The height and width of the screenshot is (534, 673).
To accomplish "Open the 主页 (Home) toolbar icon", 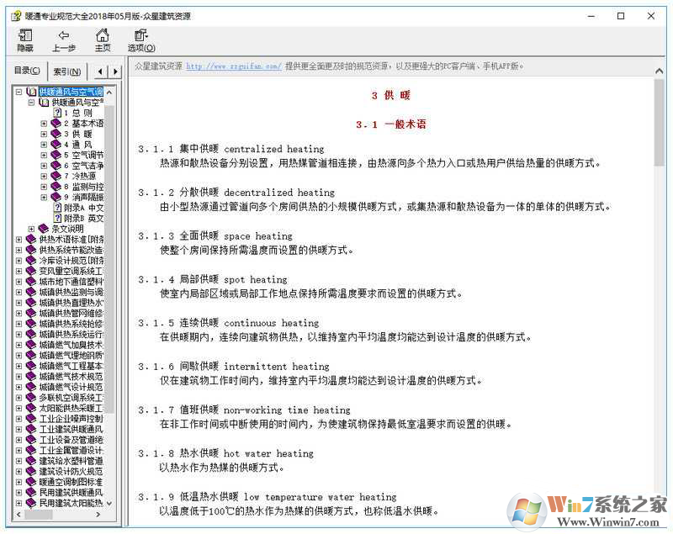I will (102, 40).
